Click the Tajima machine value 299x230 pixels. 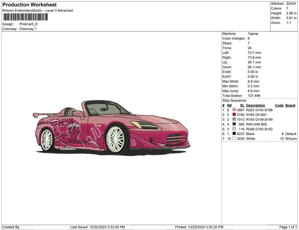253,34
